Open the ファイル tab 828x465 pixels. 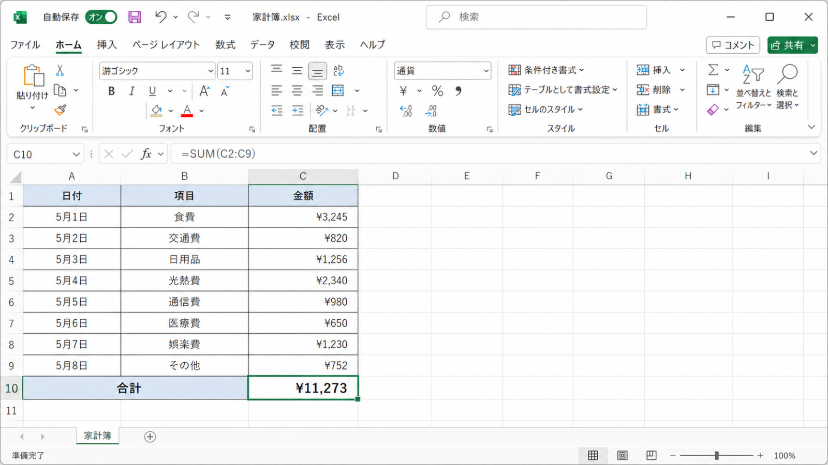pos(25,45)
